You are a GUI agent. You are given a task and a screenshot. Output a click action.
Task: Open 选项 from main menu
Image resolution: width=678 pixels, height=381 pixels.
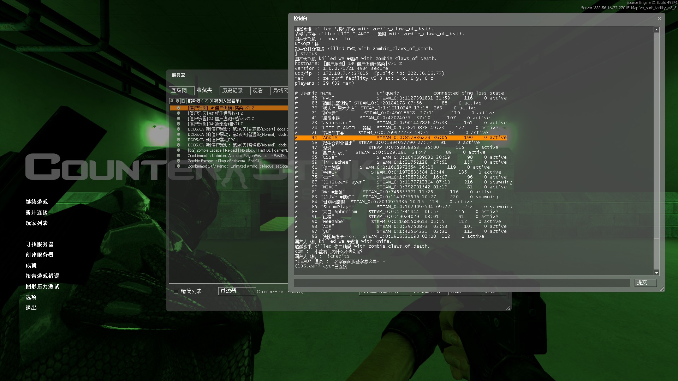(31, 297)
